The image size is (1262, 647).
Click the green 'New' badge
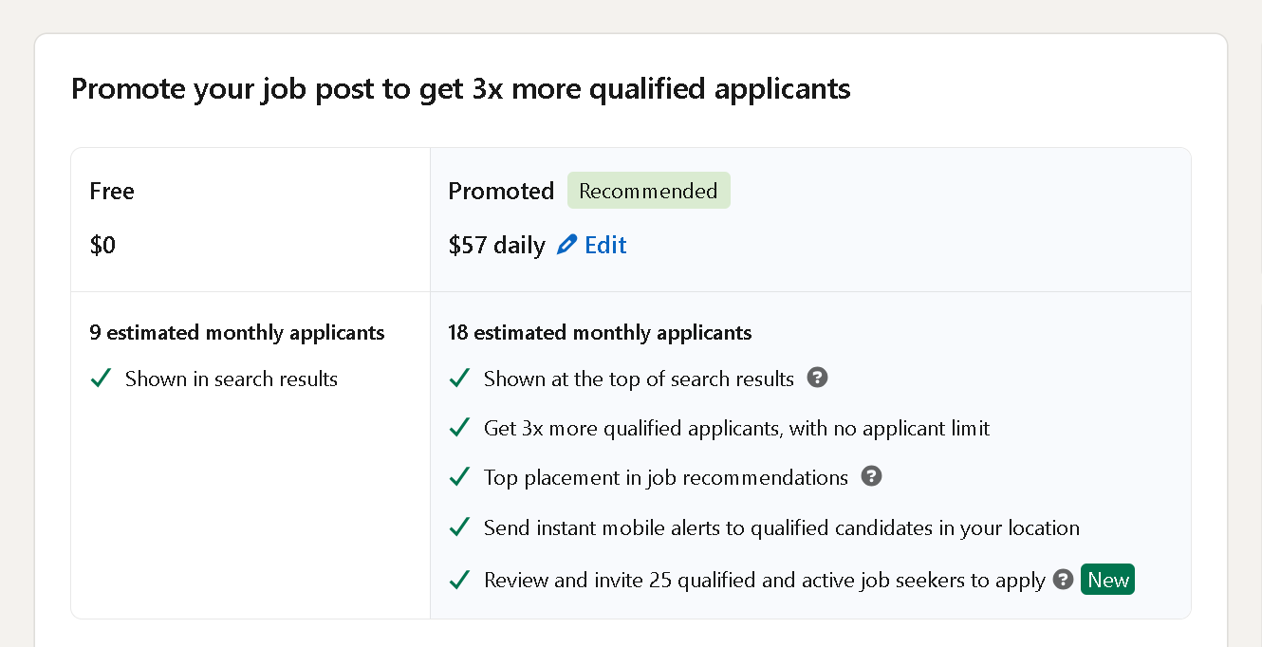click(1107, 579)
